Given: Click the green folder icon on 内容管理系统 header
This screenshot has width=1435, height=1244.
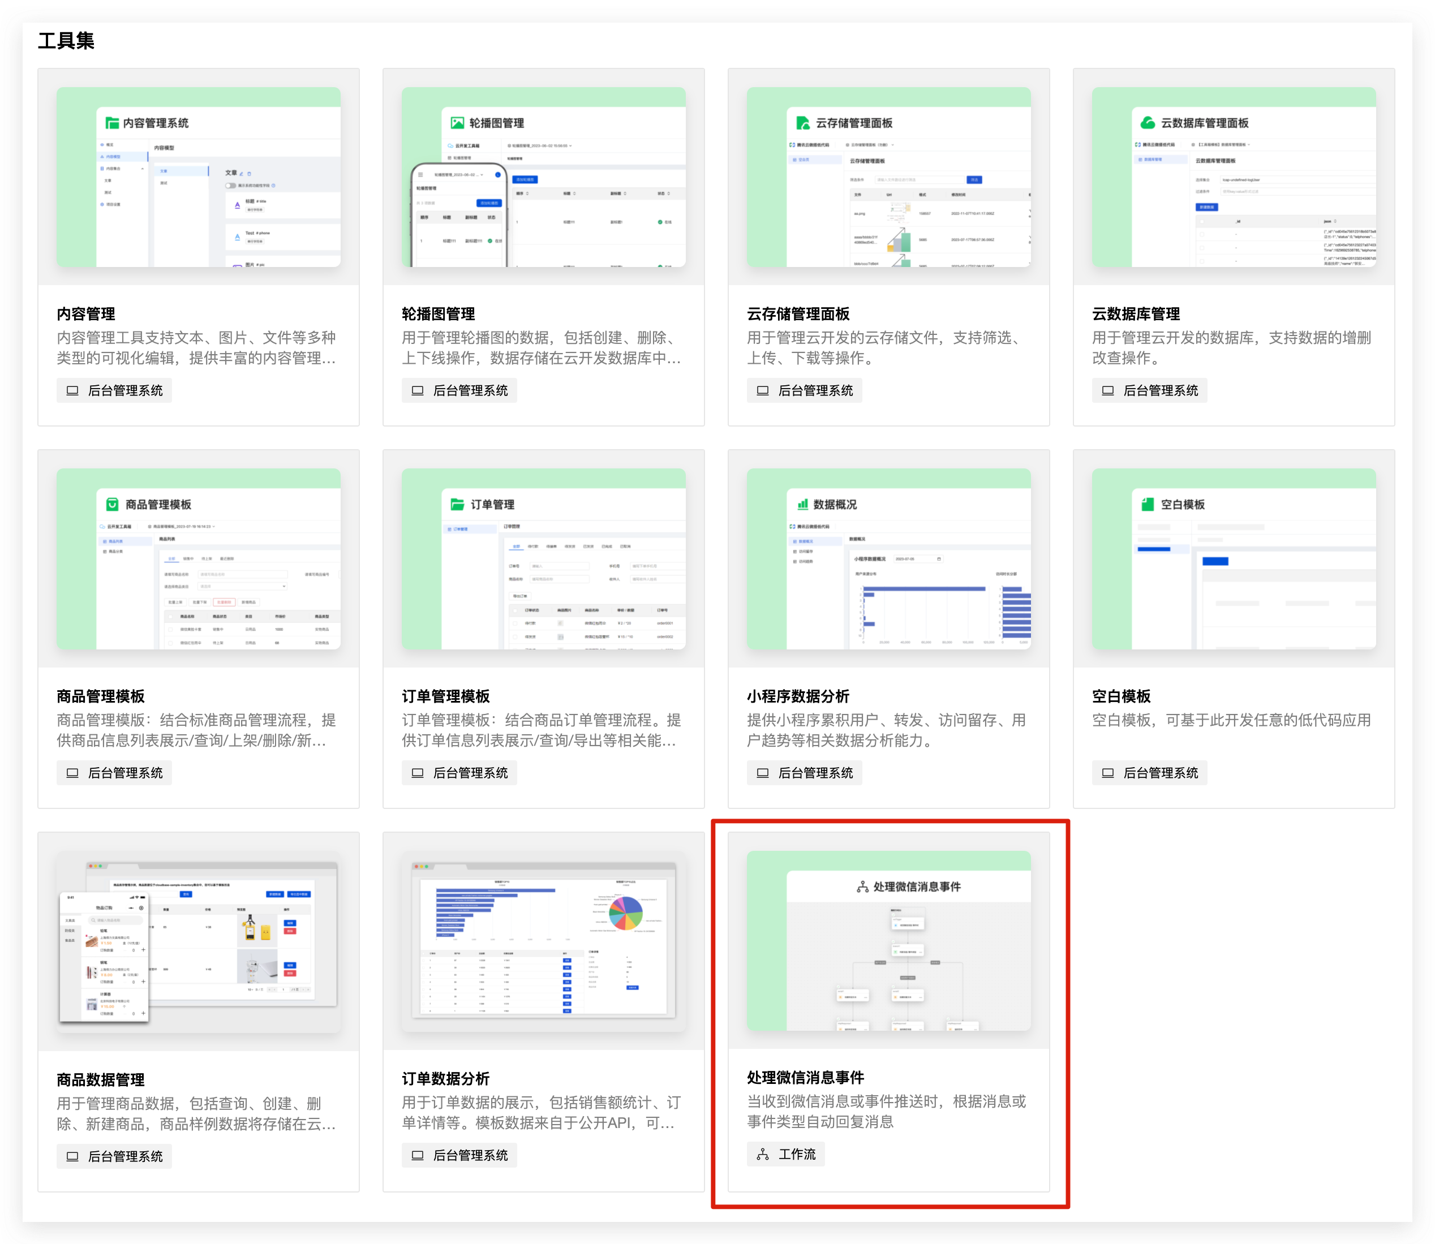Looking at the screenshot, I should (x=113, y=123).
